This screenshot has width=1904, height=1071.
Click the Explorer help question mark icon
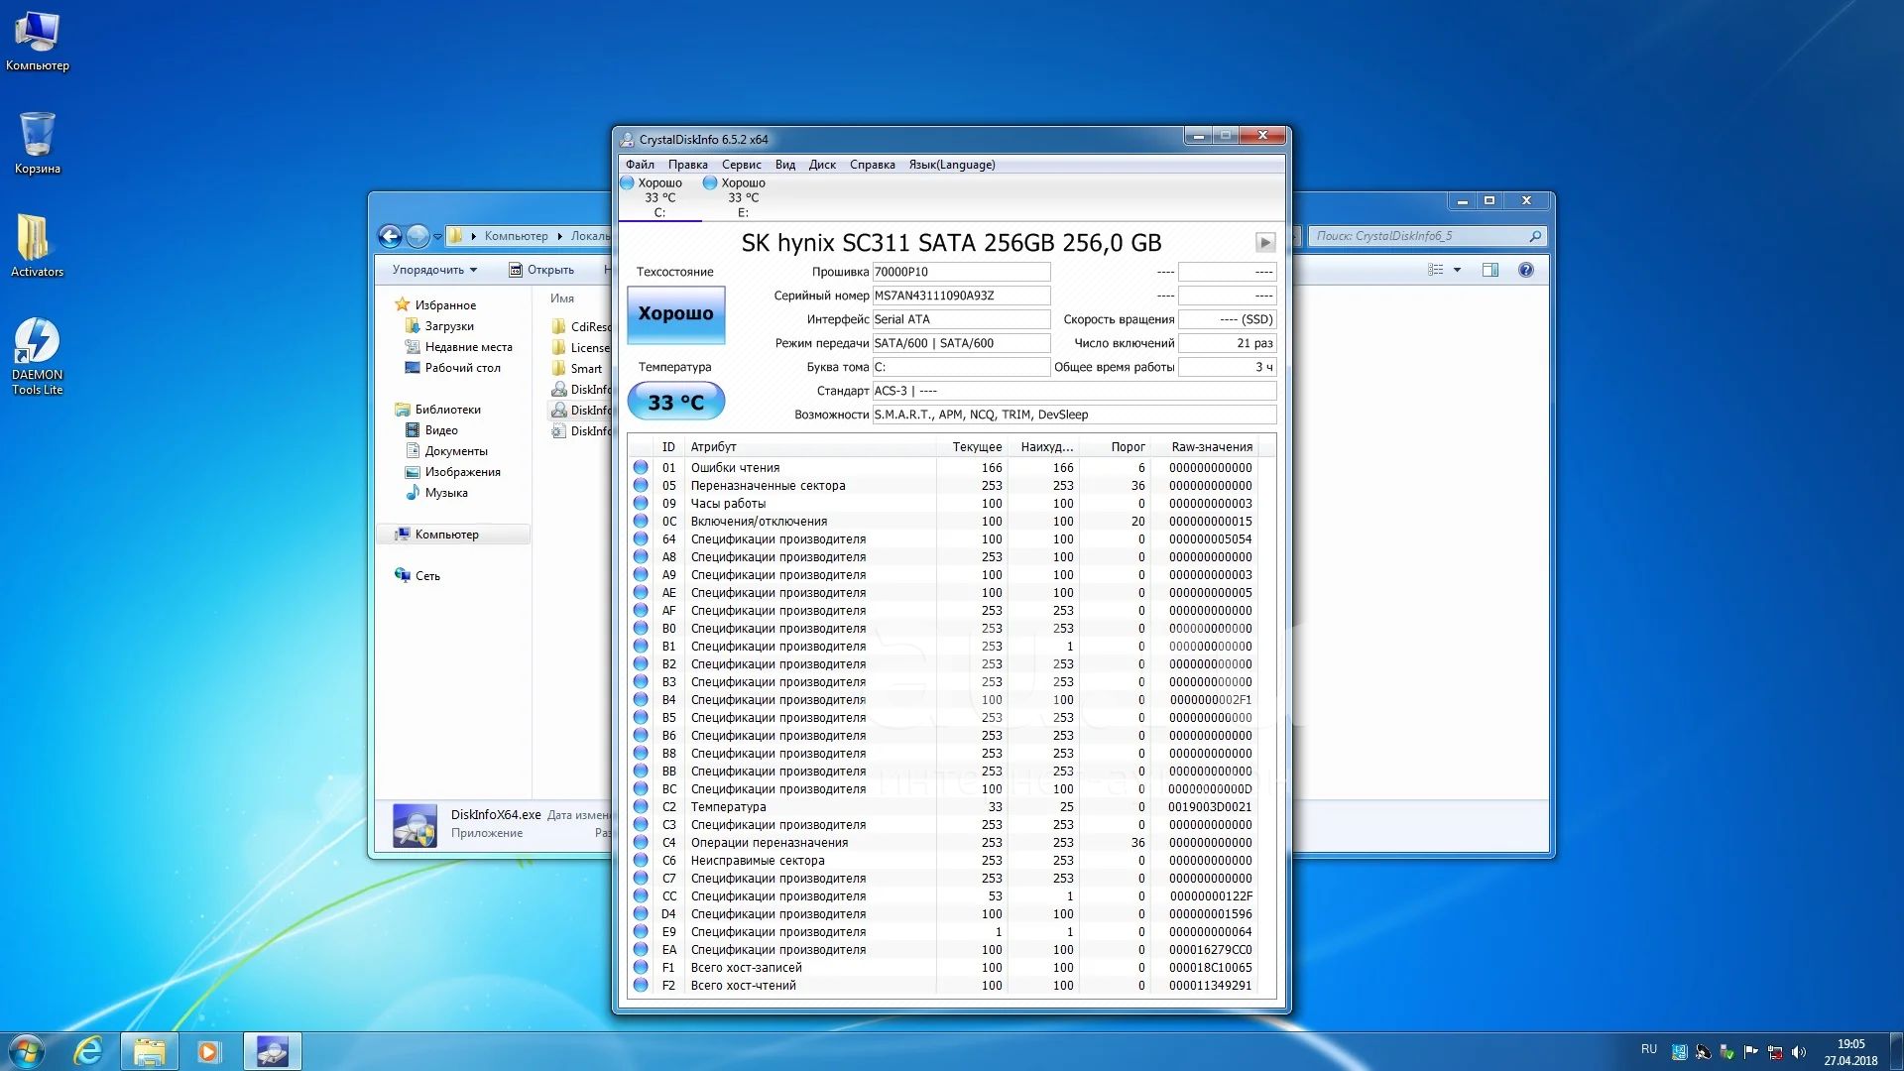tap(1526, 270)
